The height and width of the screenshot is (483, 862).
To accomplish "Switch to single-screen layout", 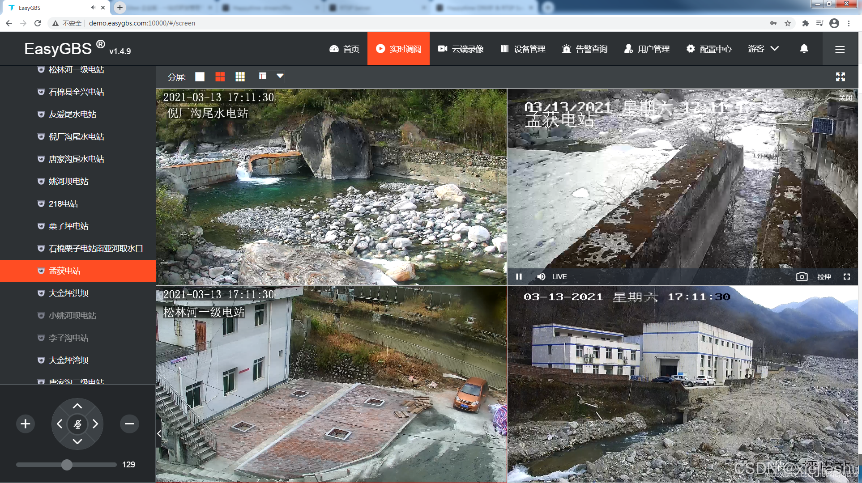I will point(200,77).
